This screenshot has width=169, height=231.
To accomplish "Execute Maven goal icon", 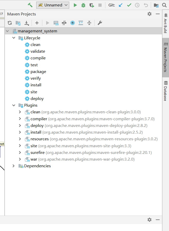I will click(56, 23).
